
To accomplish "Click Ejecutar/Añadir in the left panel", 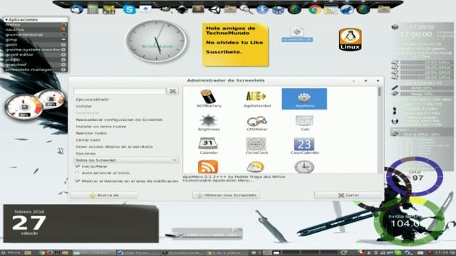I will pos(92,100).
